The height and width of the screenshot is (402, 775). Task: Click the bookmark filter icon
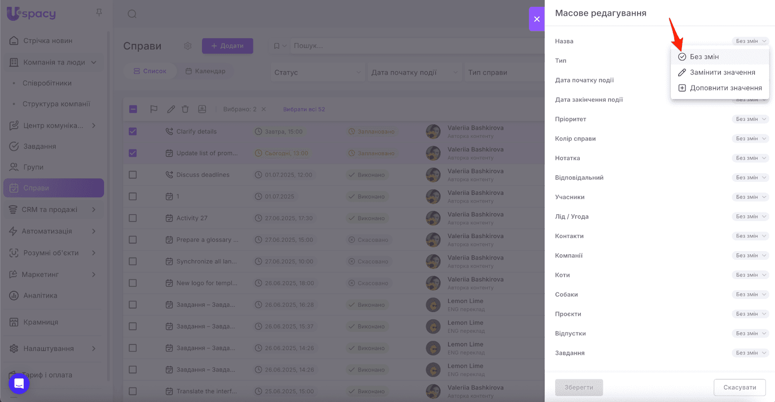coord(277,46)
